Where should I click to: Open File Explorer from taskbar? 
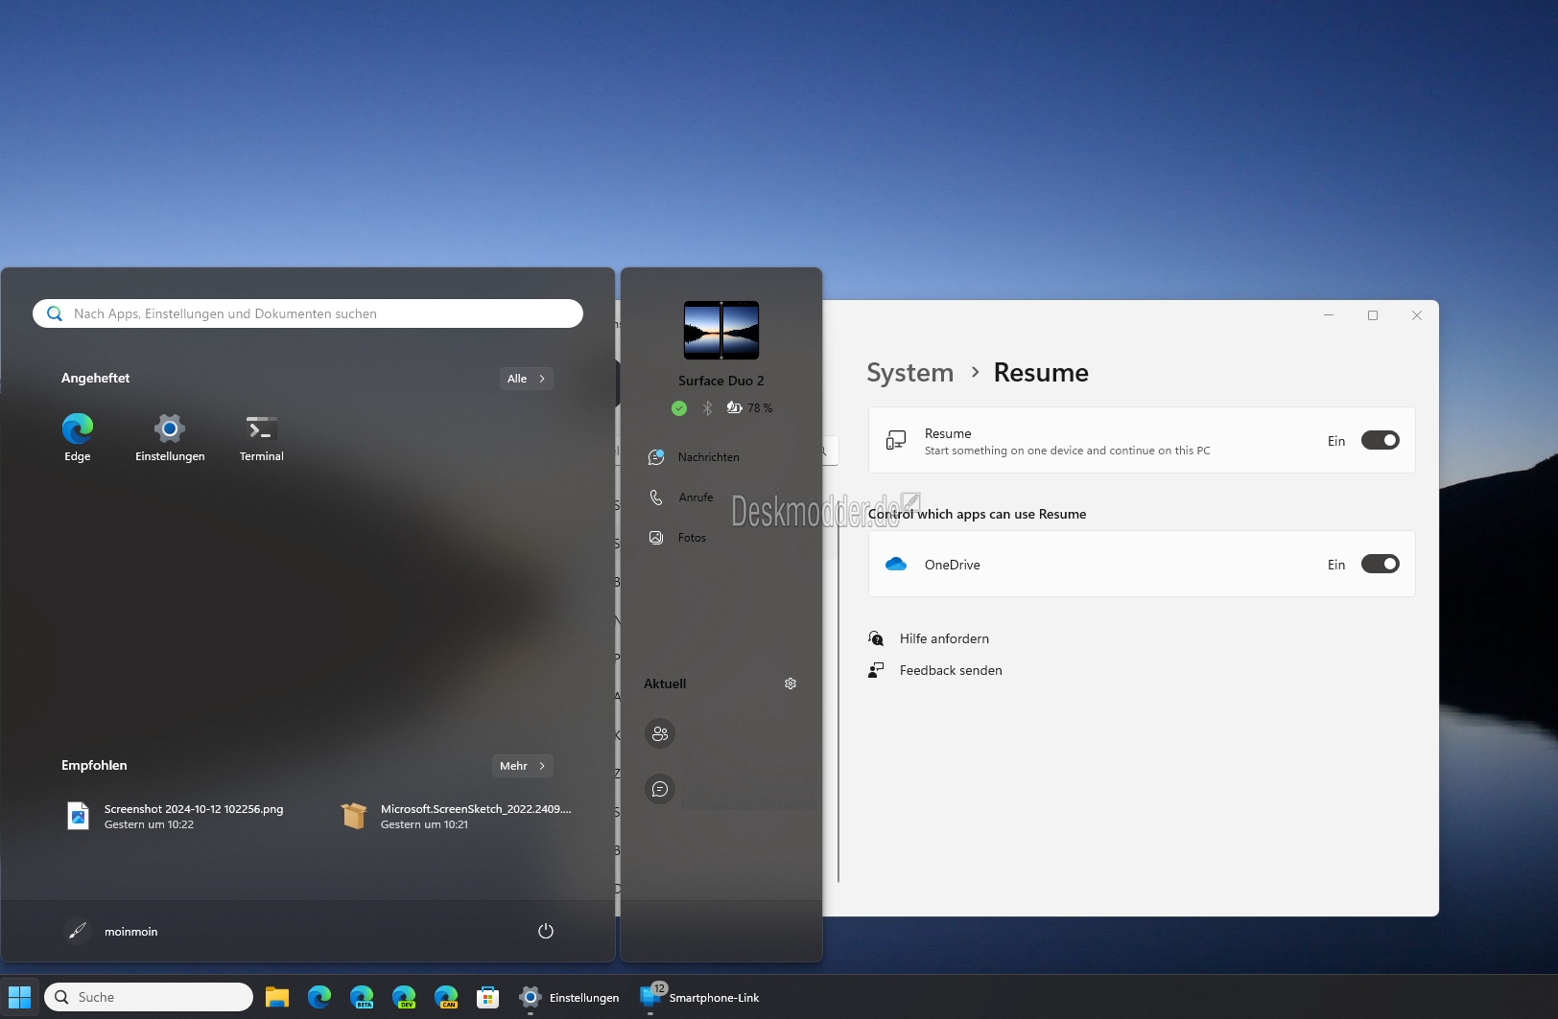[x=277, y=997]
